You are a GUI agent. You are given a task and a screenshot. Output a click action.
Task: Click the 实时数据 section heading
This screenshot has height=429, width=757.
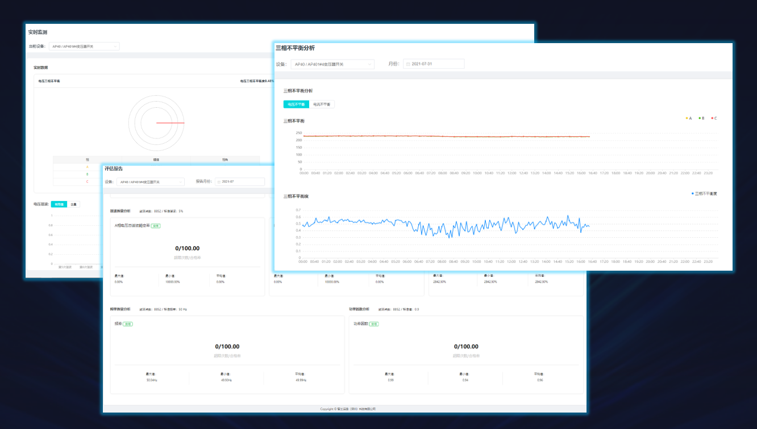(40, 68)
